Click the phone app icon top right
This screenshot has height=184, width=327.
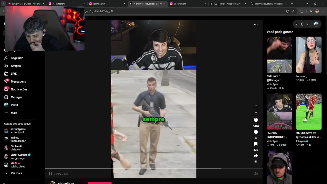(302, 24)
